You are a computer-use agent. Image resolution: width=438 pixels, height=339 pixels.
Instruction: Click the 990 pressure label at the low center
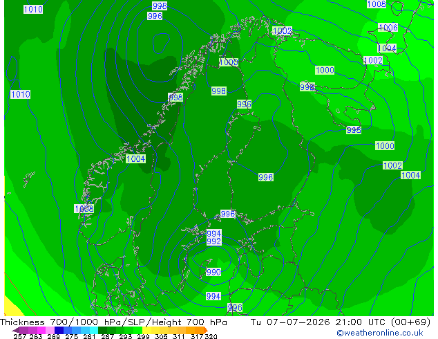pos(213,272)
